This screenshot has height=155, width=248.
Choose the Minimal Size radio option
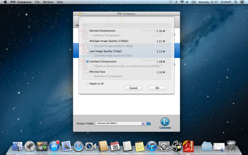pos(87,72)
